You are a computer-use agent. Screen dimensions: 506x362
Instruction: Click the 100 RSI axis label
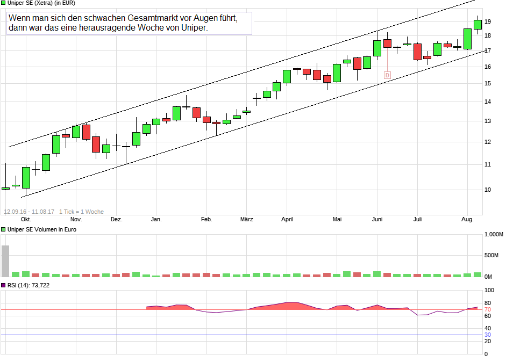(489, 290)
